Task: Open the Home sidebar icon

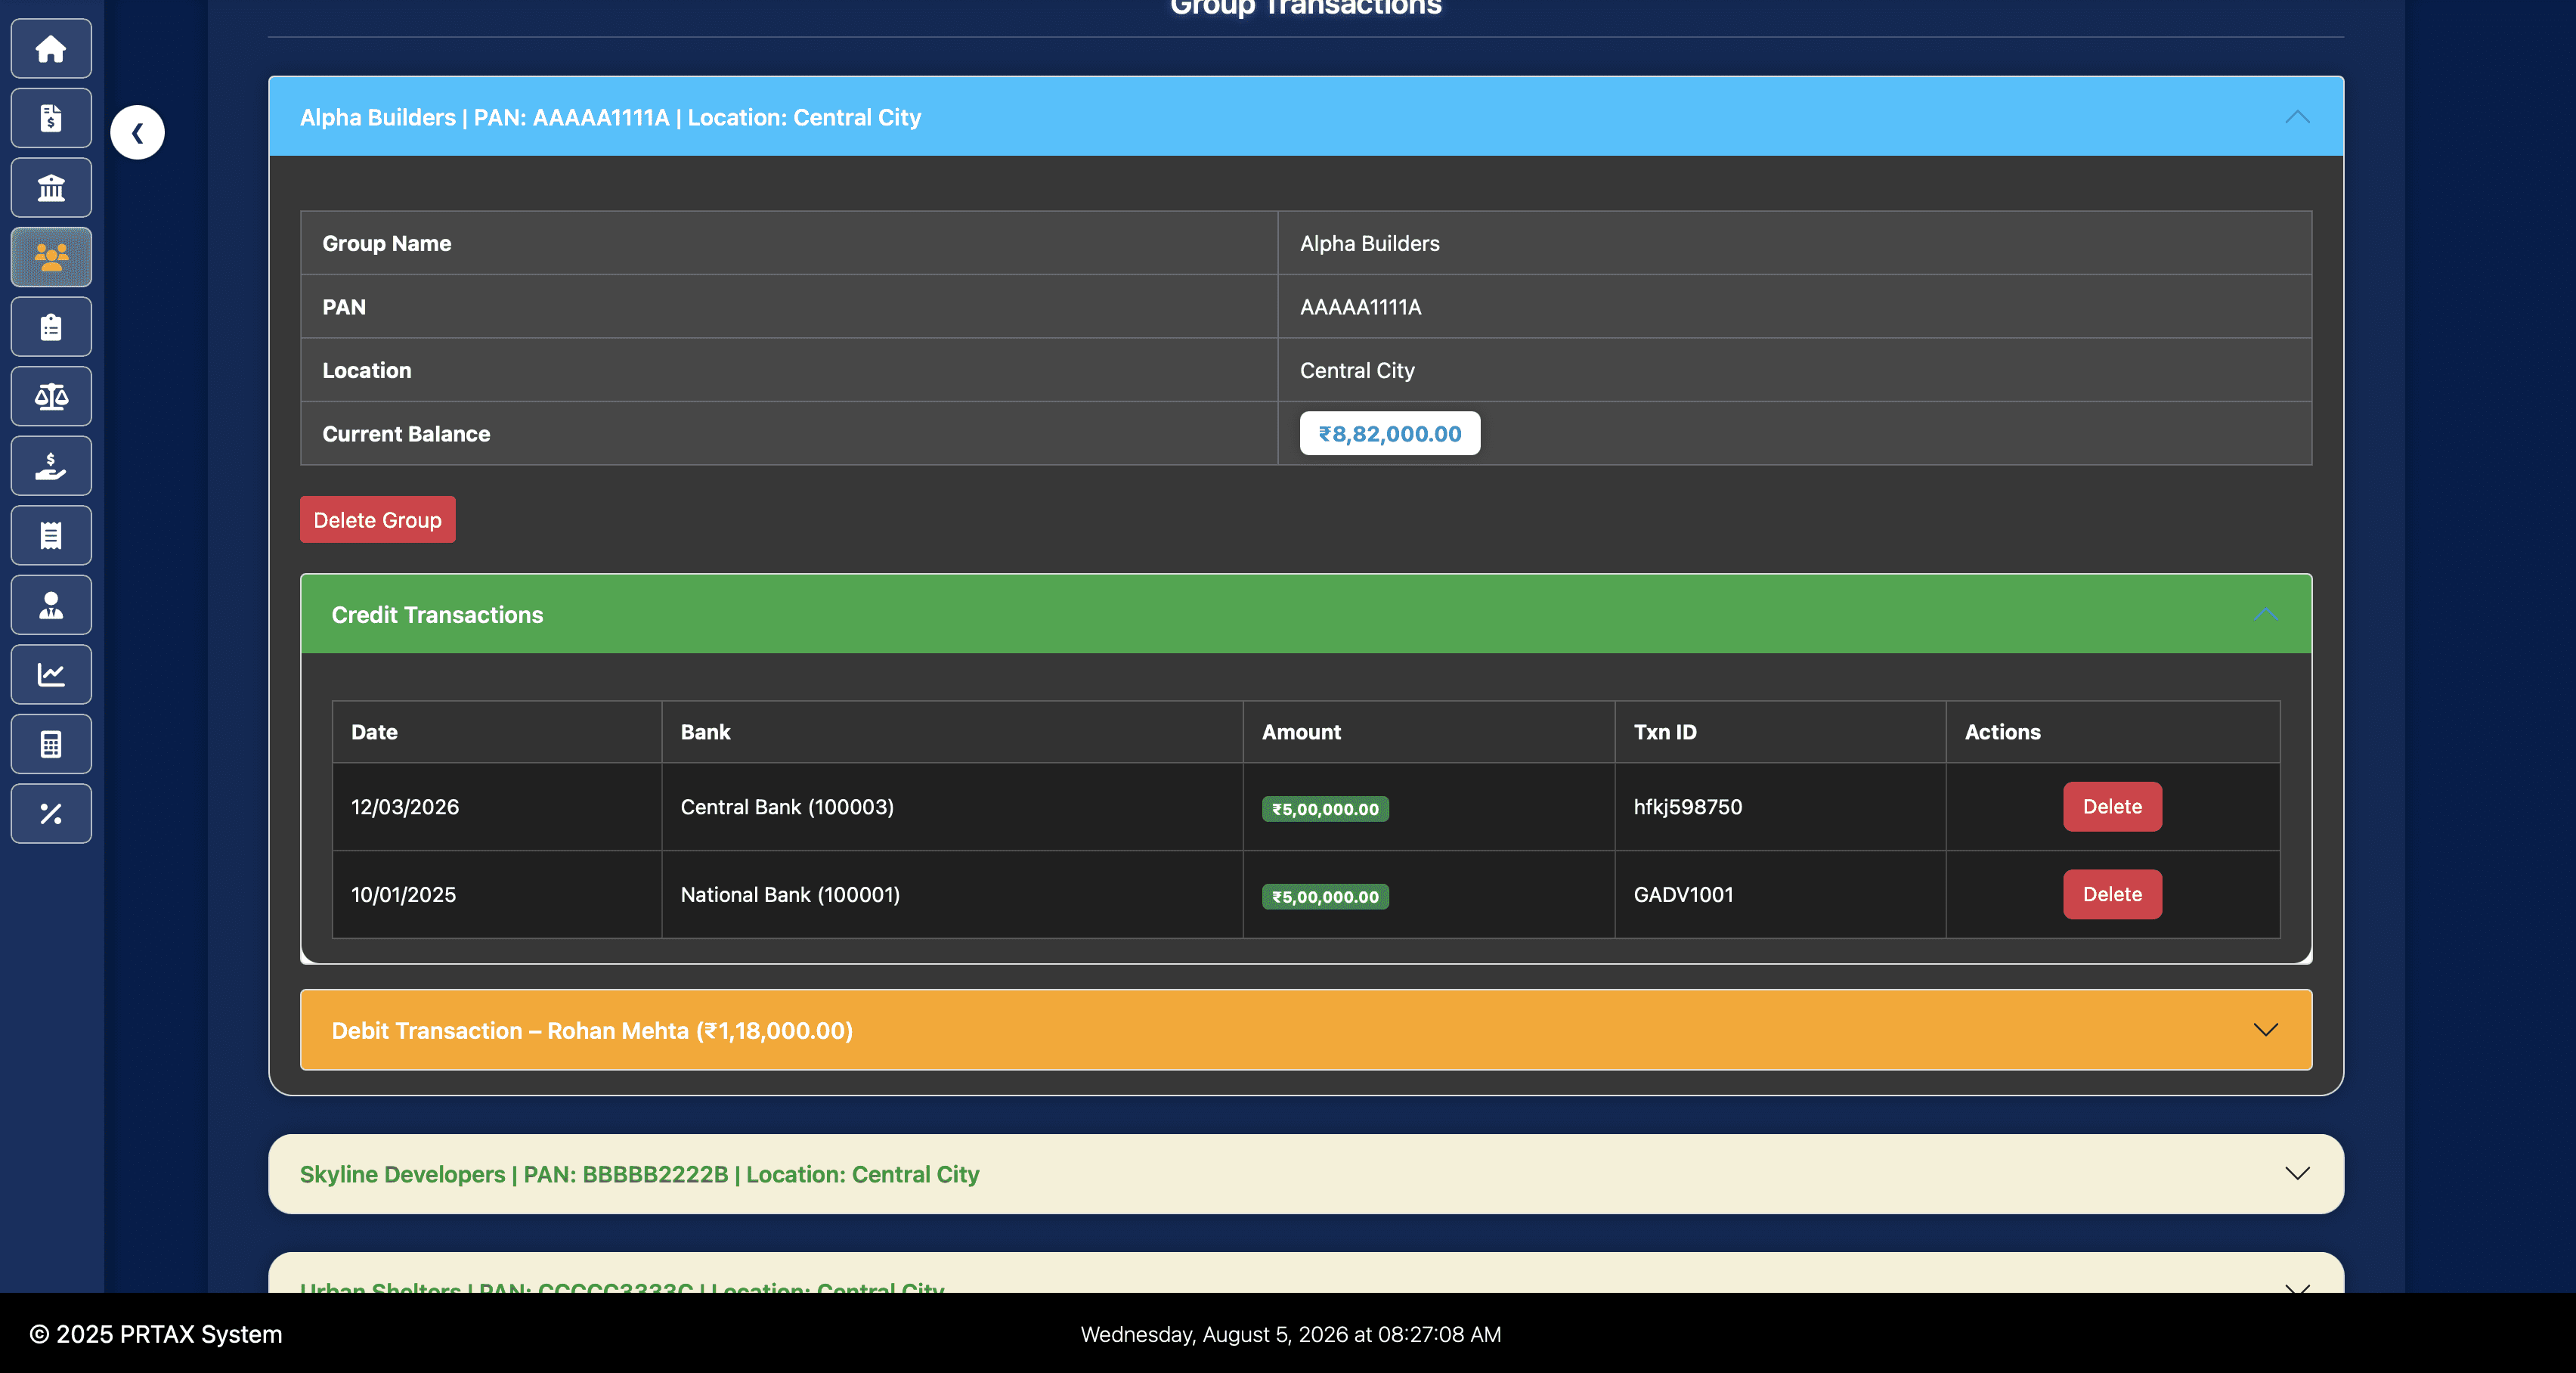Action: tap(51, 48)
